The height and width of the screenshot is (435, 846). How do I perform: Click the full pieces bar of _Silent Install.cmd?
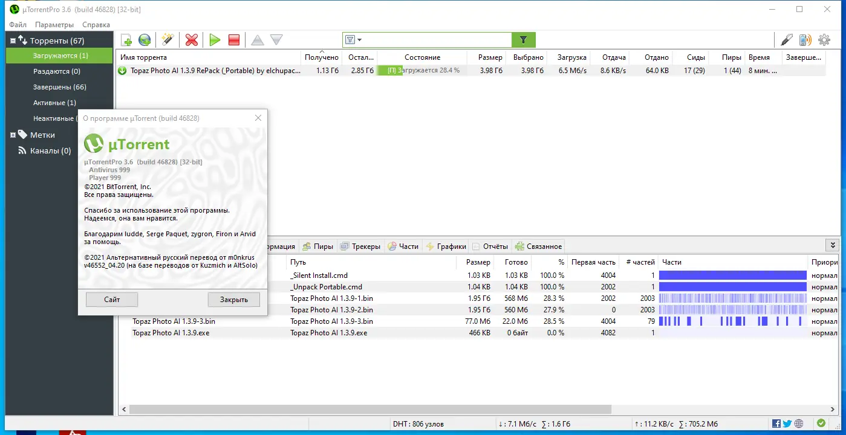click(732, 275)
